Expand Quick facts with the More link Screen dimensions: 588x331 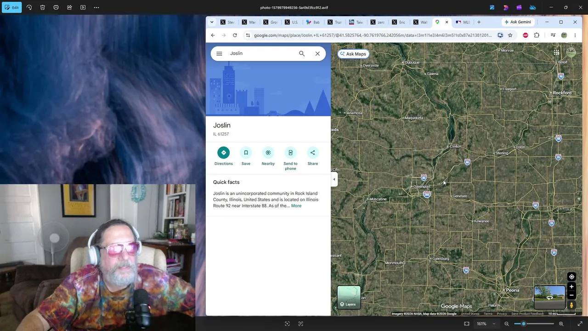tap(296, 206)
